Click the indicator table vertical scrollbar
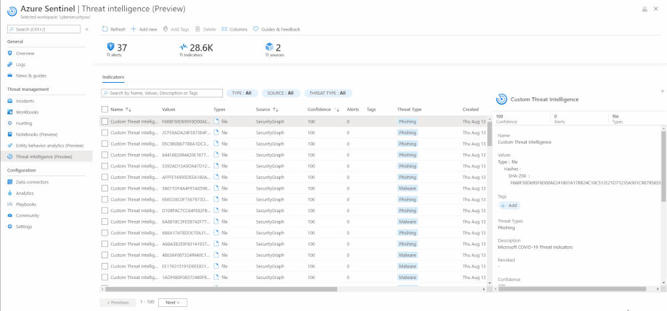 (489, 134)
